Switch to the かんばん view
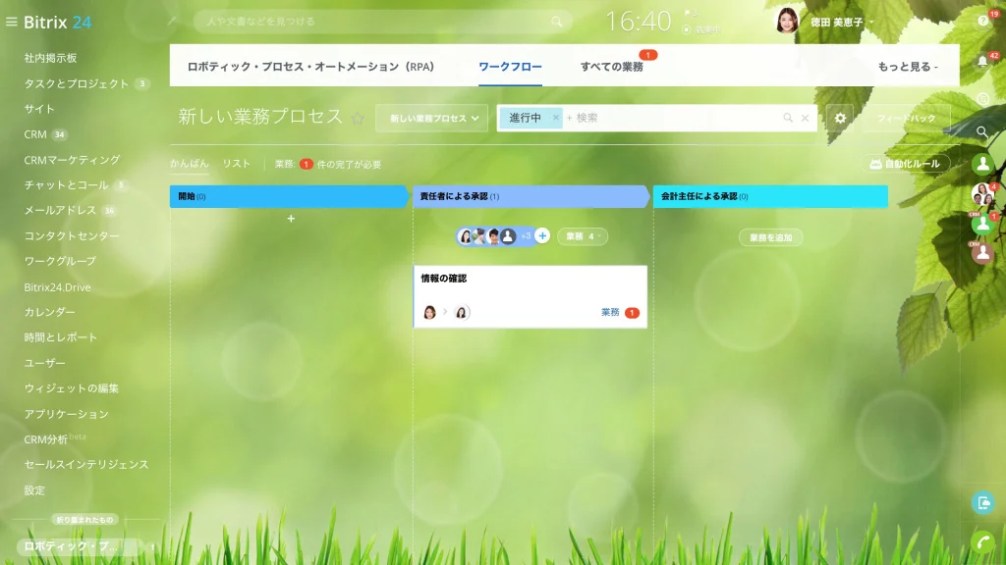The width and height of the screenshot is (1006, 565). [x=190, y=164]
